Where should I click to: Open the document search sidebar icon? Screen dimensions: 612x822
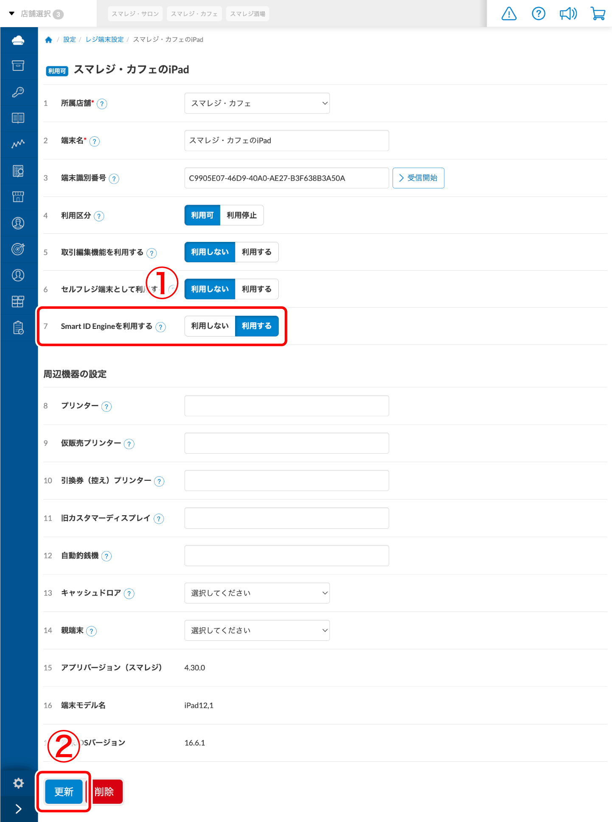pyautogui.click(x=18, y=171)
